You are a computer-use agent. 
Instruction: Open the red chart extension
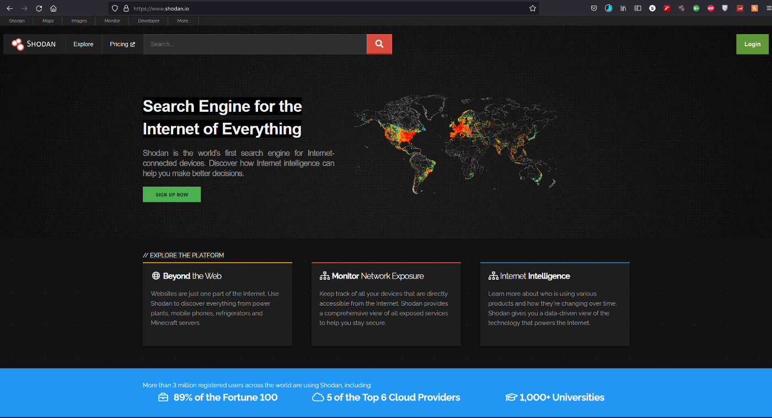pyautogui.click(x=740, y=8)
